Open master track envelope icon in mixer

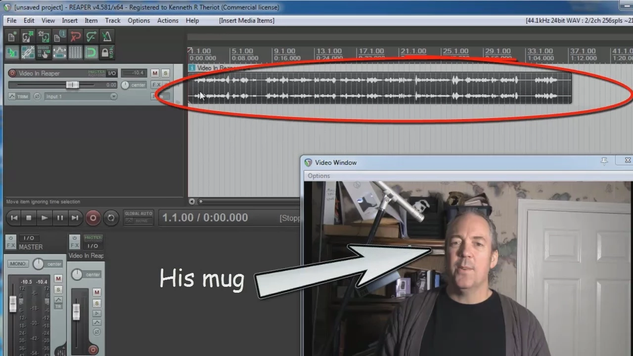pyautogui.click(x=58, y=300)
